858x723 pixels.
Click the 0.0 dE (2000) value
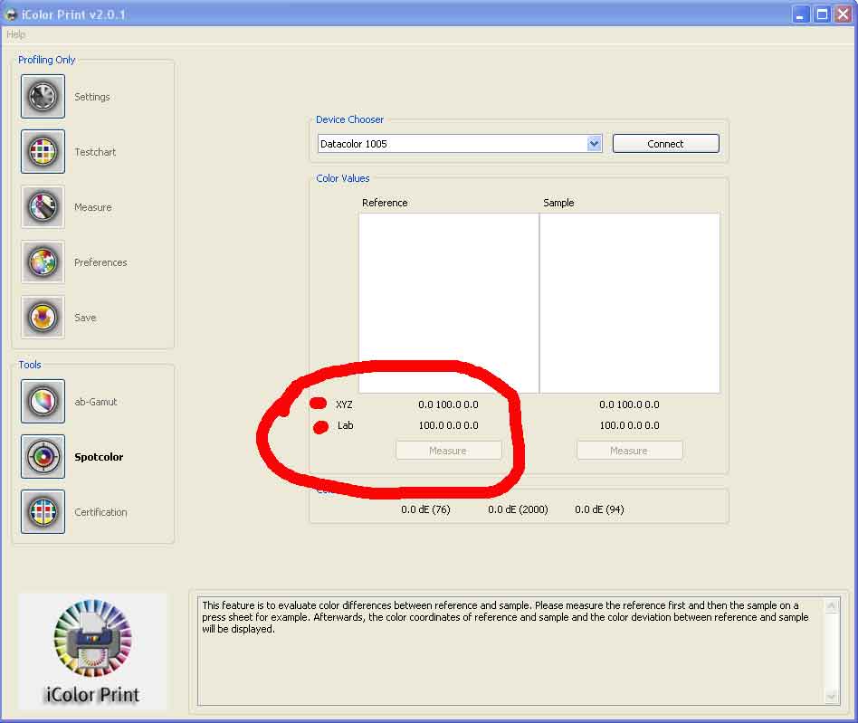pos(518,509)
